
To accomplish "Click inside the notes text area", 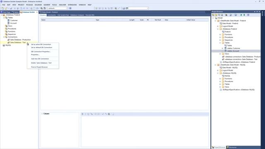I will [x=145, y=132].
